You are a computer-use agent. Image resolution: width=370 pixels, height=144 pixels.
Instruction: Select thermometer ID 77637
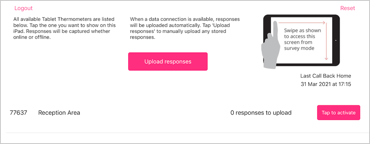(x=18, y=113)
